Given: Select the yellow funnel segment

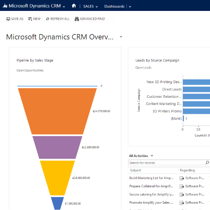Looking at the screenshot, I should (x=58, y=178).
